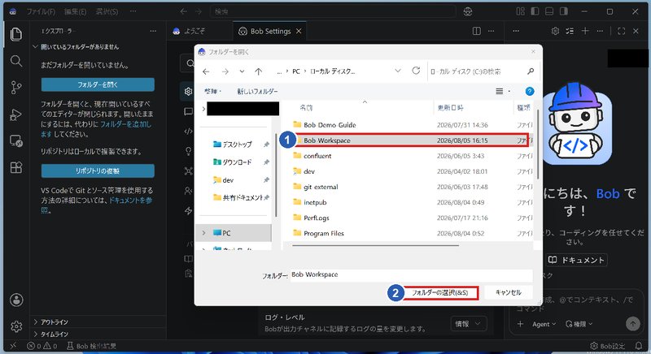Click the Open Folder button in Explorer
The width and height of the screenshot is (651, 354).
pyautogui.click(x=98, y=84)
